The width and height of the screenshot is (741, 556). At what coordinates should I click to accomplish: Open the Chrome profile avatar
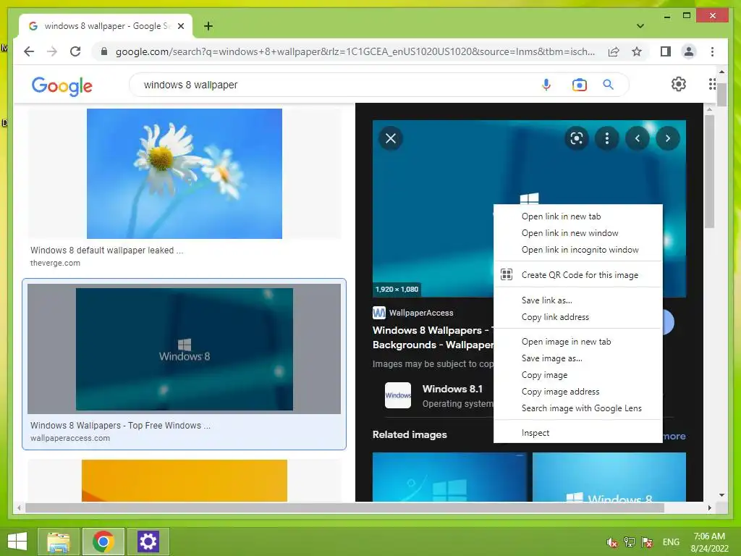[689, 51]
